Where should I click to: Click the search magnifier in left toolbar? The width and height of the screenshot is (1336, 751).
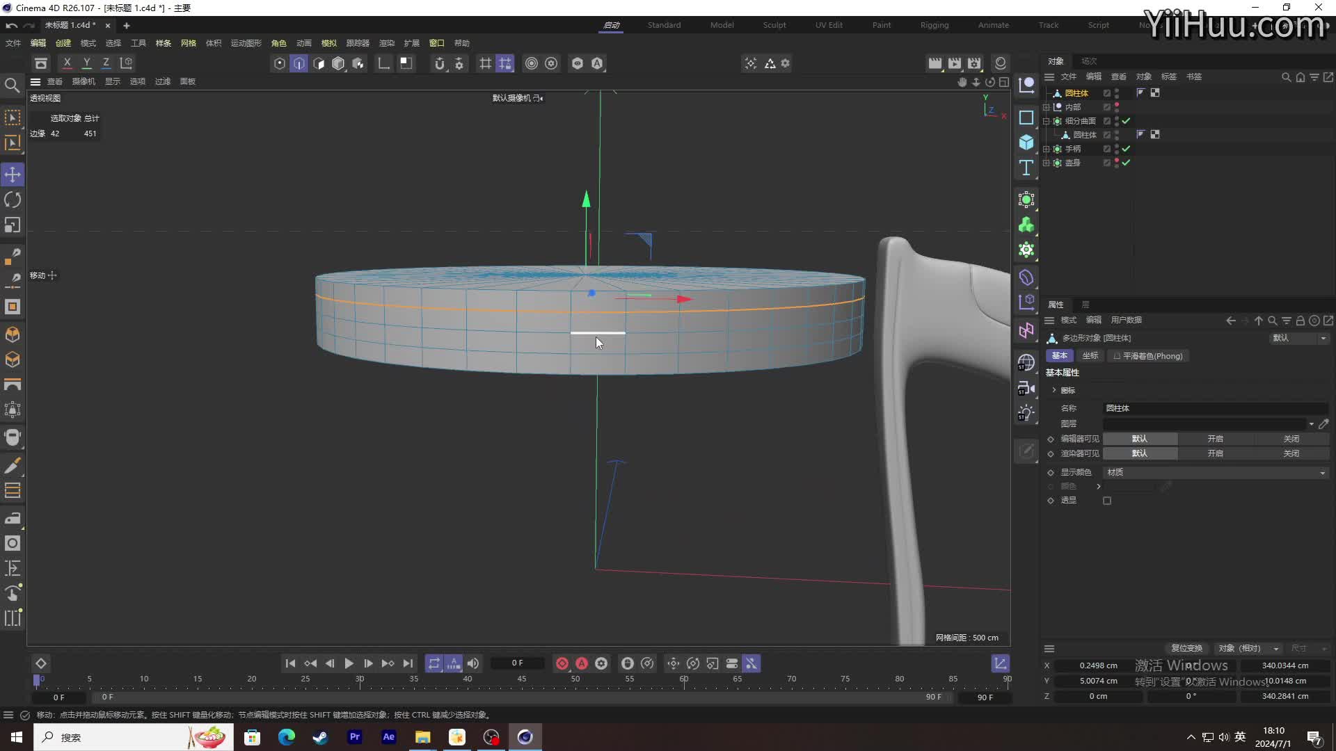pos(12,86)
